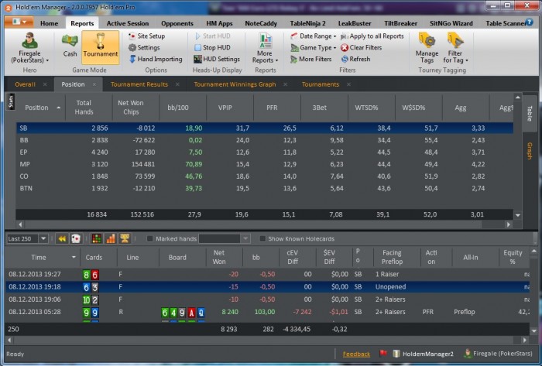Open Hand Importing

156,59
